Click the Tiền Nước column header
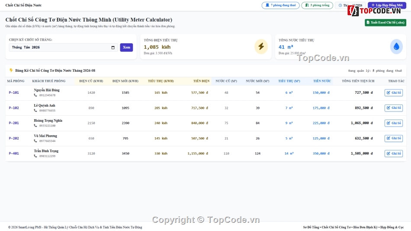Image resolution: width=411 pixels, height=231 pixels. 322,81
